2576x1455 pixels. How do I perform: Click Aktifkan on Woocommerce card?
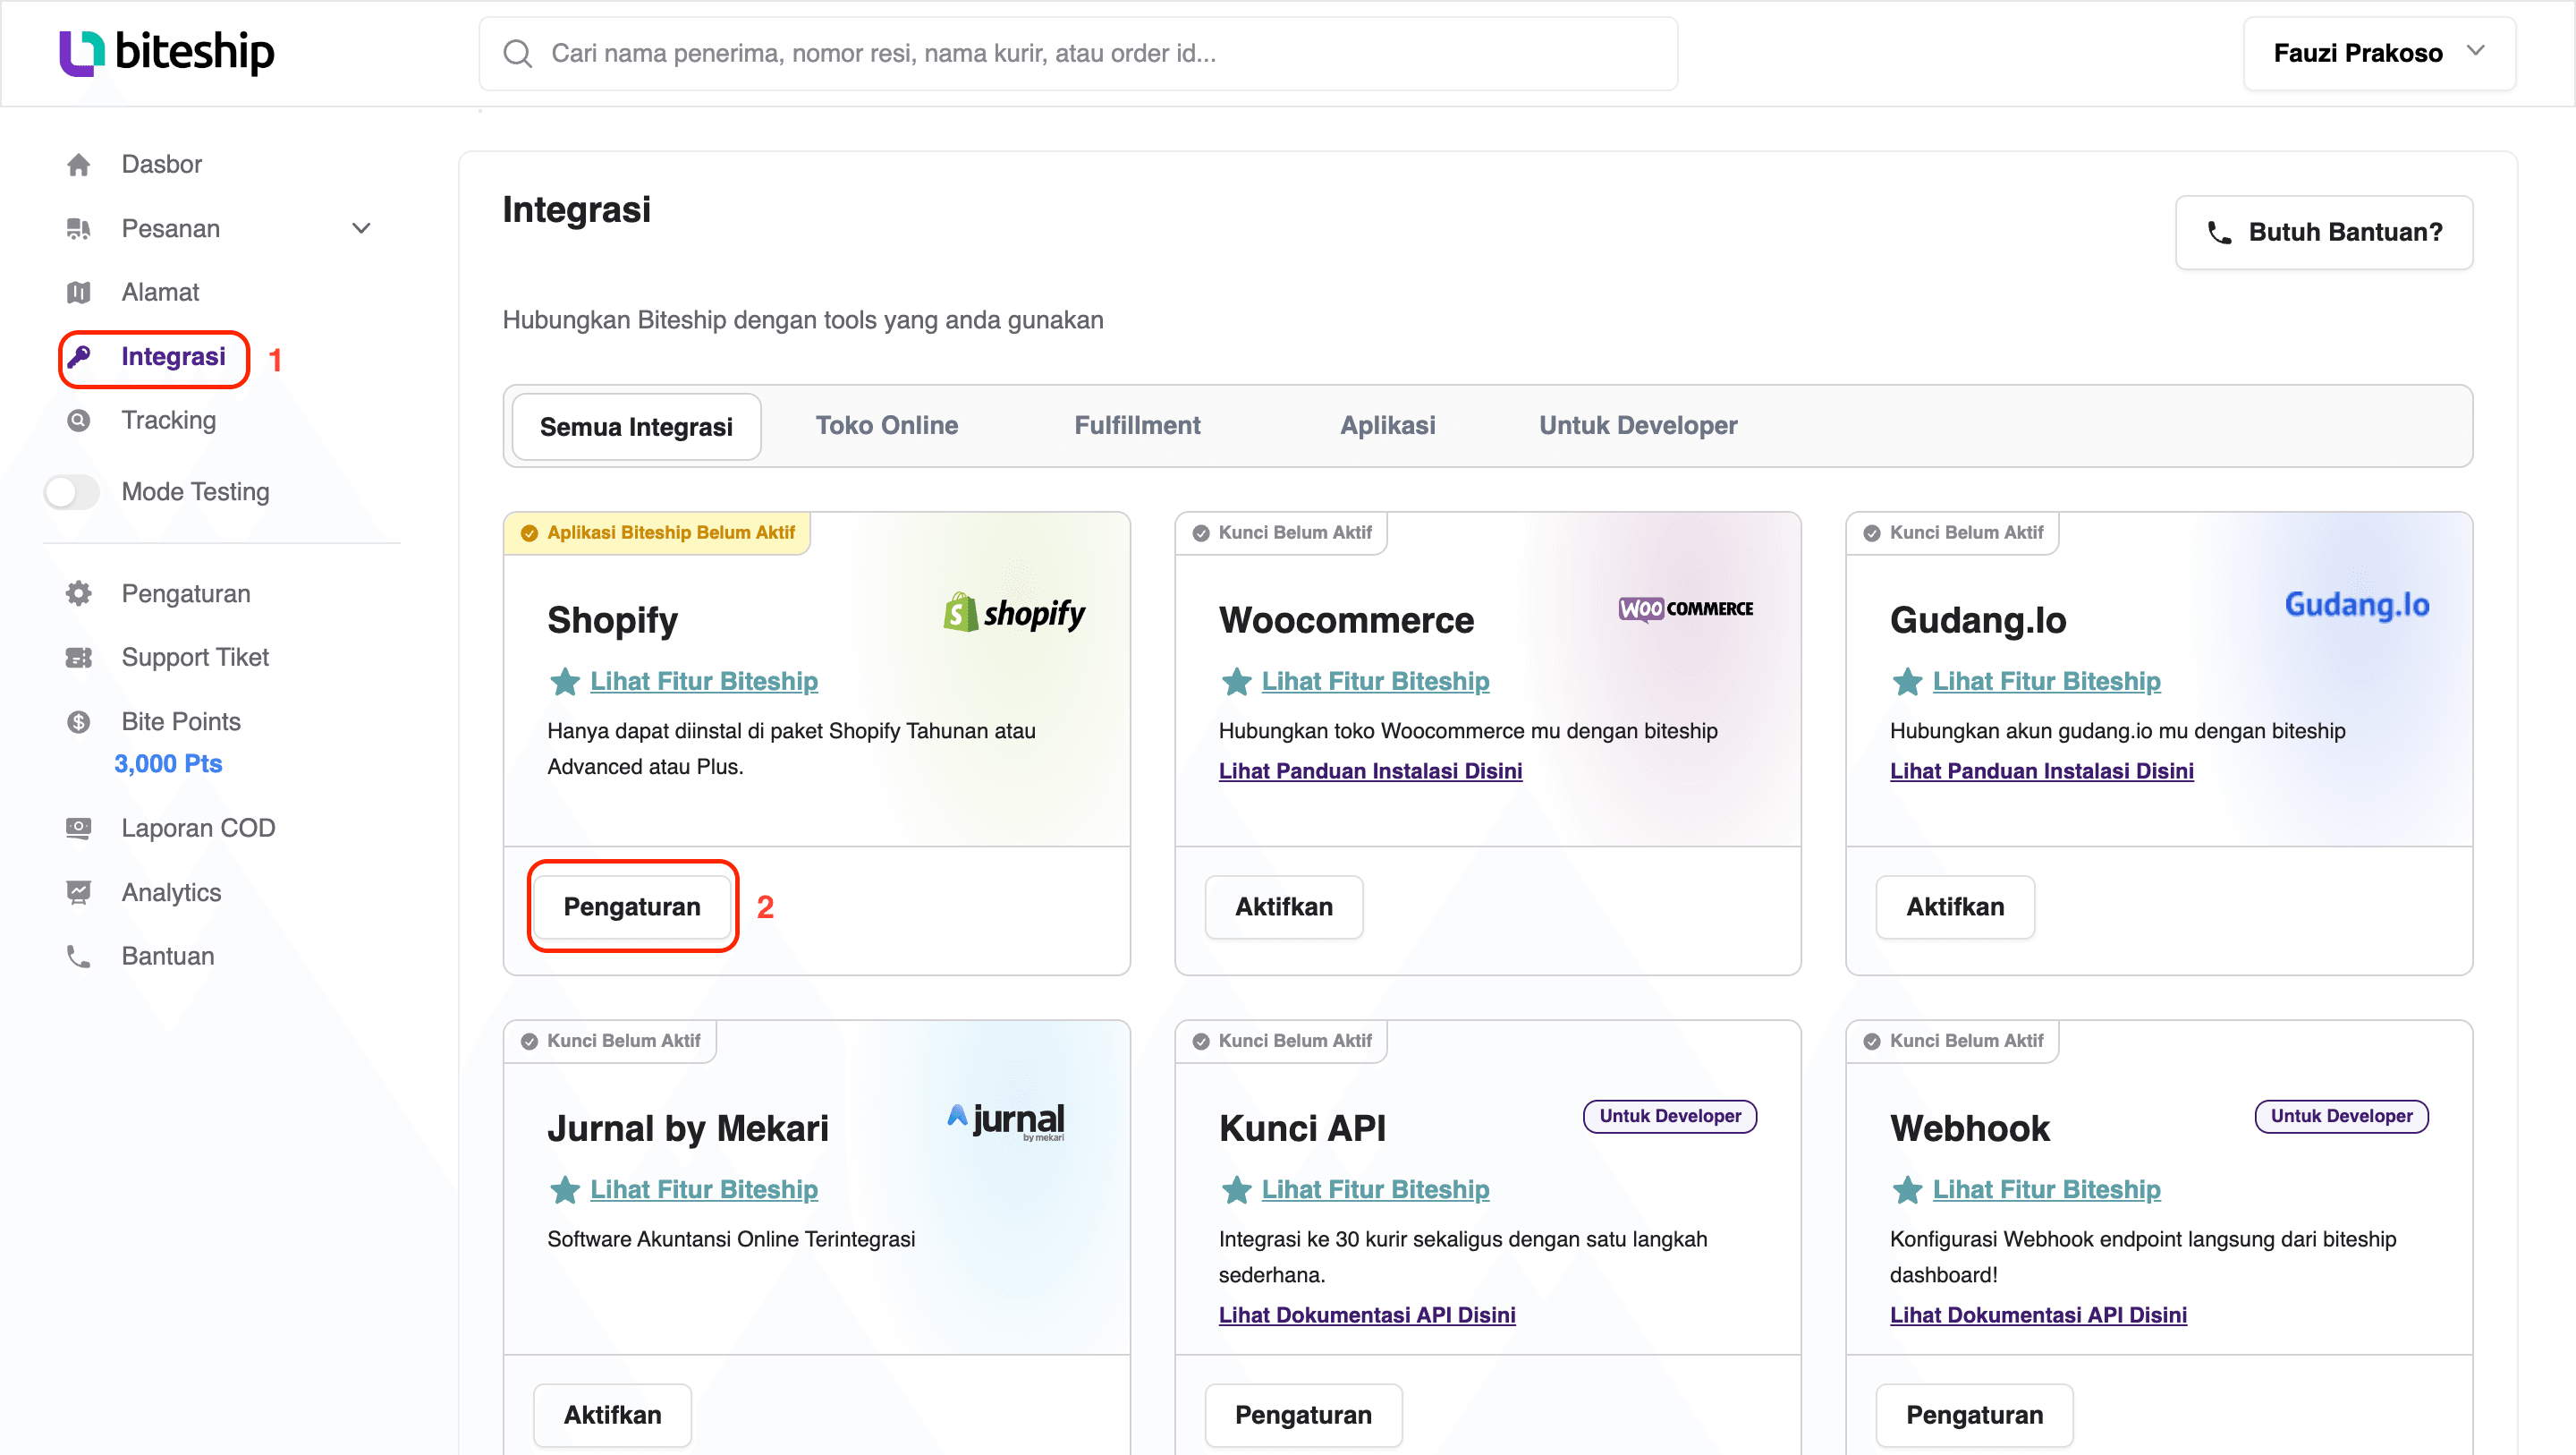pos(1284,906)
